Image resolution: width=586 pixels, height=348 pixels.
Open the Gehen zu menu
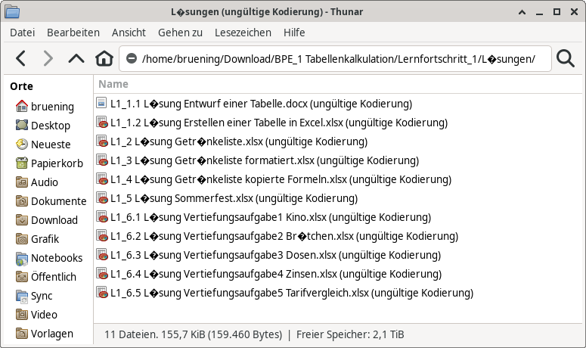click(180, 33)
